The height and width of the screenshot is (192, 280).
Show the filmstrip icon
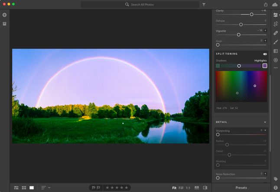[x=197, y=188]
